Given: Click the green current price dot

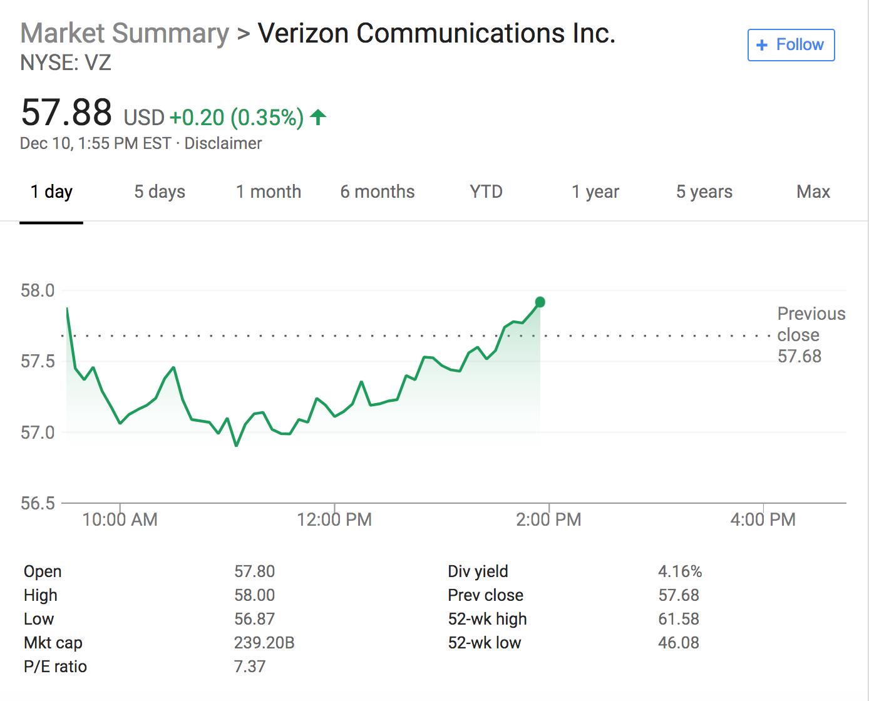Looking at the screenshot, I should (x=540, y=302).
